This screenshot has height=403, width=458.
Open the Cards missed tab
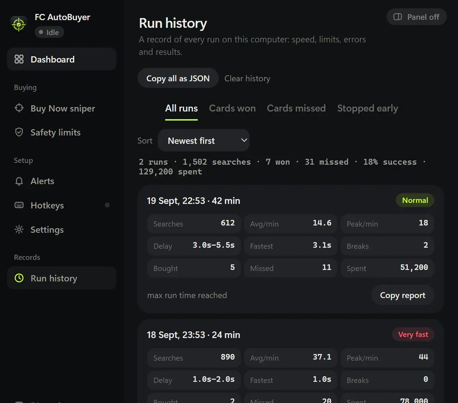pos(296,108)
